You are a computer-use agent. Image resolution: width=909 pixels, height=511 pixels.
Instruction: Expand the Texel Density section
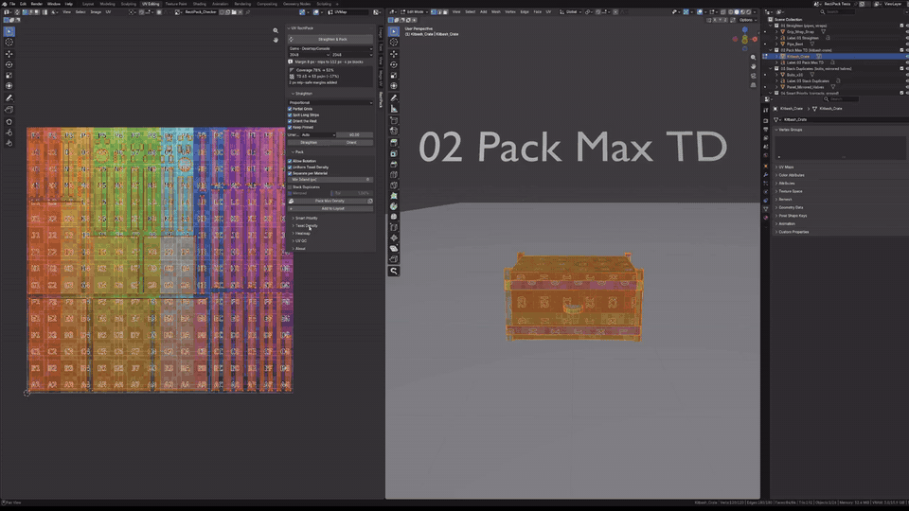click(306, 225)
